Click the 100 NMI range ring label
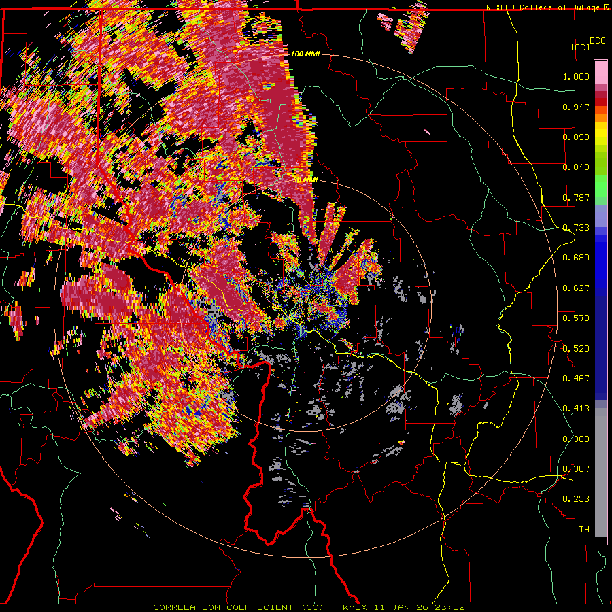 (305, 54)
